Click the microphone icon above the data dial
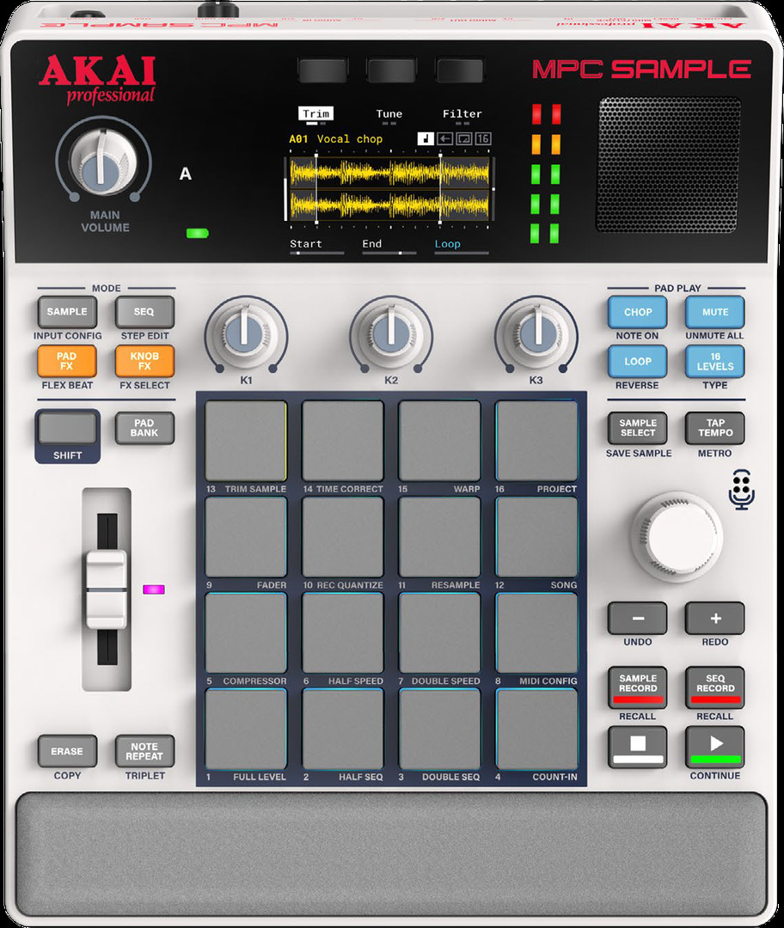This screenshot has height=928, width=784. pos(741,489)
